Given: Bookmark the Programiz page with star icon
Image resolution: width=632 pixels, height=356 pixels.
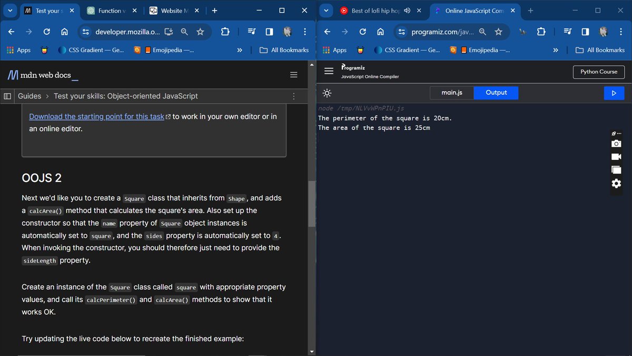Looking at the screenshot, I should [498, 32].
